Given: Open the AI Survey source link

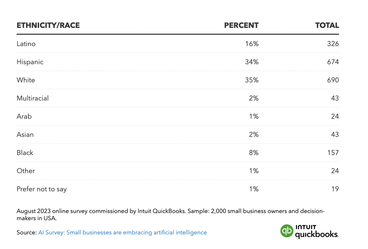Looking at the screenshot, I should (122, 232).
